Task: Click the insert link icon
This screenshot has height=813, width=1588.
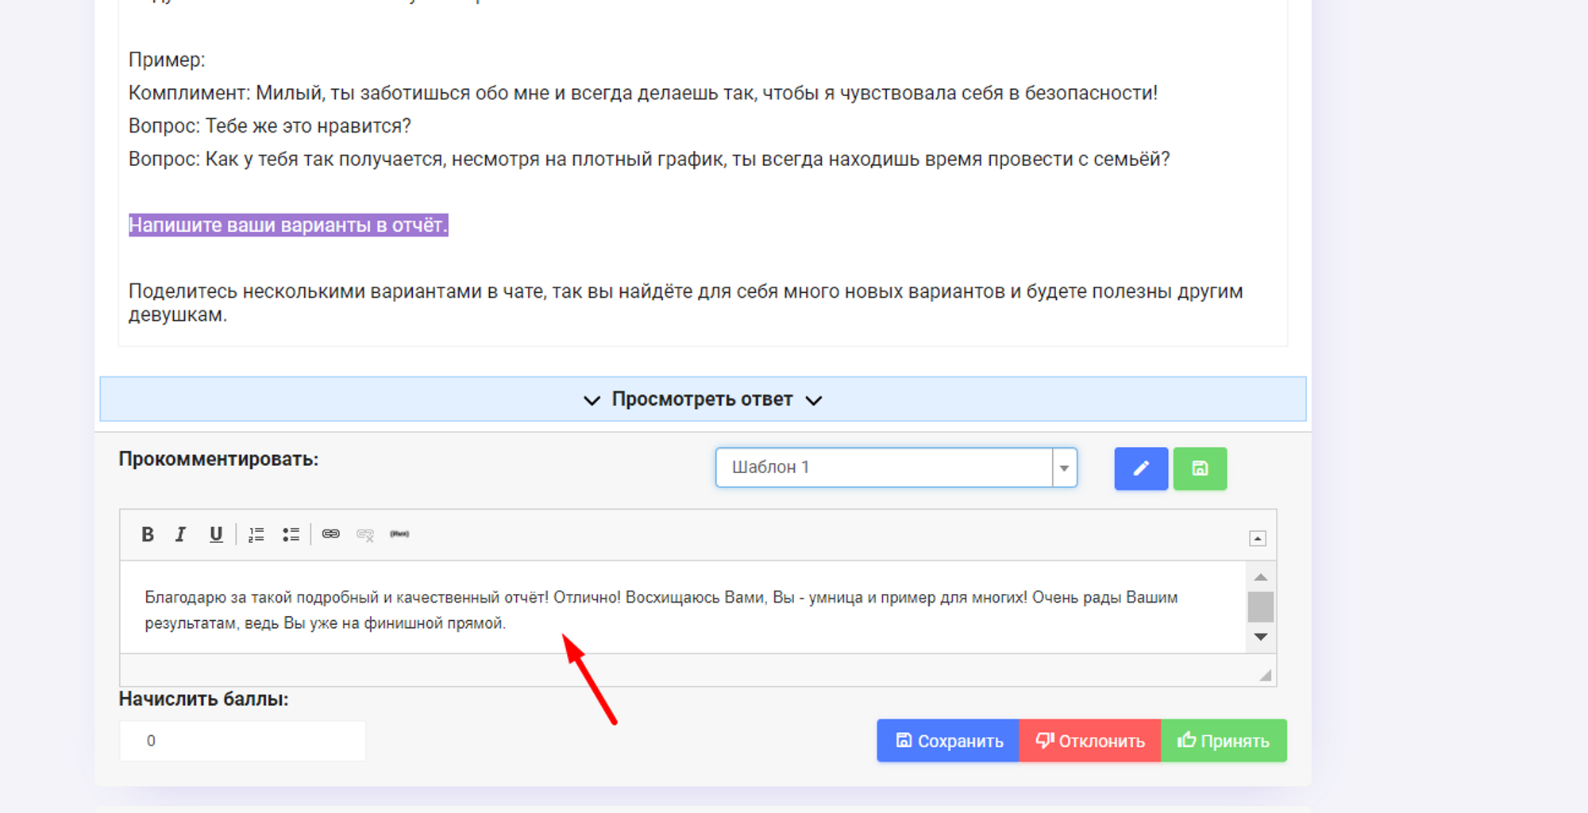Action: (x=331, y=534)
